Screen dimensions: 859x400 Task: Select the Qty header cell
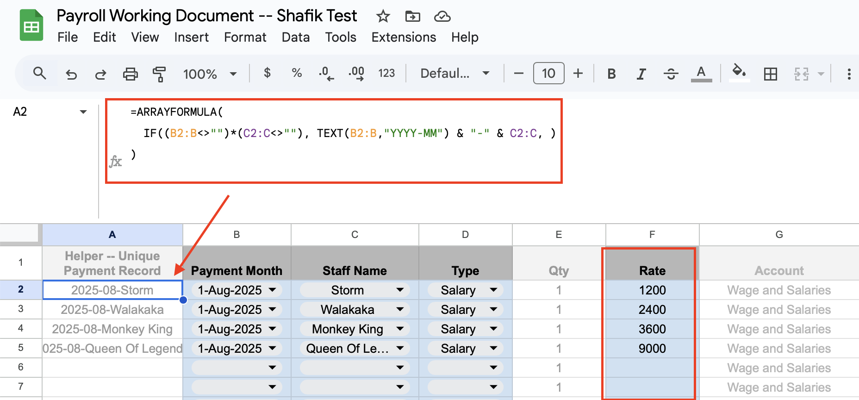pos(559,263)
